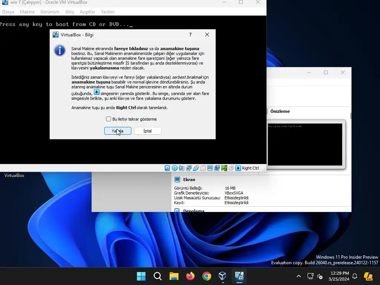380x285 pixels.
Task: Show hidden tray icons chevron
Action: [299, 276]
